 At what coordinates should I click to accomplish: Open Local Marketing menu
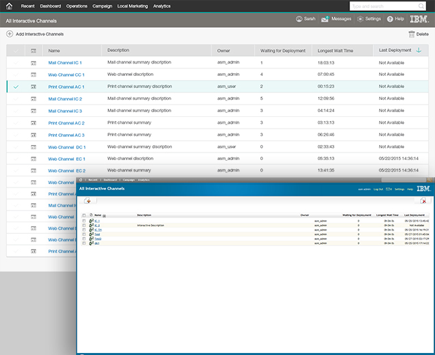point(132,6)
